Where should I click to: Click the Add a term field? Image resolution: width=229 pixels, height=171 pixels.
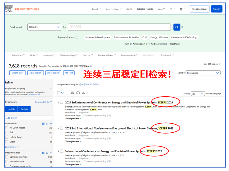pos(29,118)
